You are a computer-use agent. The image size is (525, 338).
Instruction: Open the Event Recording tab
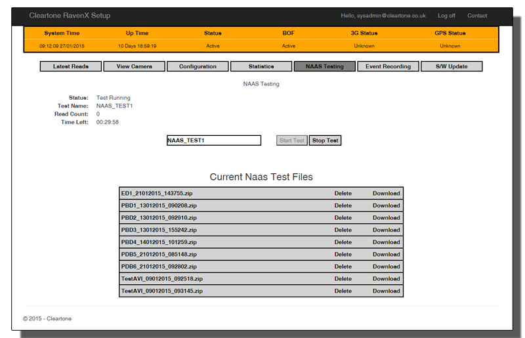click(388, 66)
